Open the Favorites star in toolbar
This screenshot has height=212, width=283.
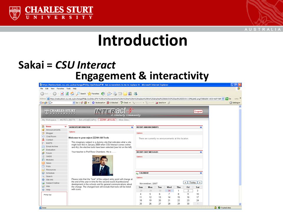click(x=93, y=94)
